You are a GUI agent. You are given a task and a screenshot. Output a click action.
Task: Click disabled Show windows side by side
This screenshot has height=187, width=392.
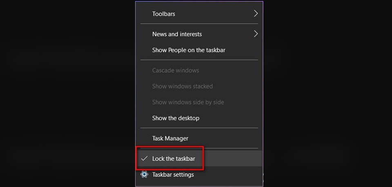(199, 102)
